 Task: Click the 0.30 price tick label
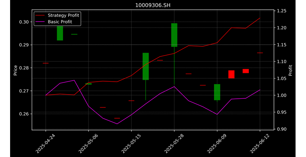click(24, 22)
